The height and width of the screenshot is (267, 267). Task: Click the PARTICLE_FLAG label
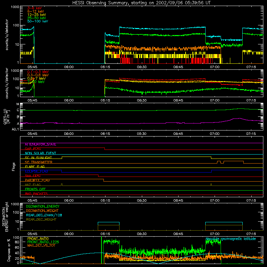37,180
